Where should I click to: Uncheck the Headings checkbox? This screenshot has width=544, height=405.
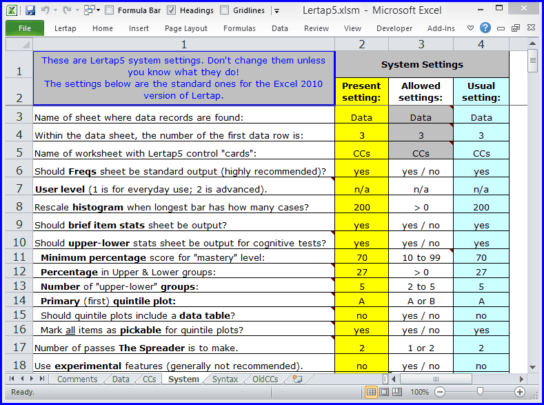pyautogui.click(x=172, y=10)
